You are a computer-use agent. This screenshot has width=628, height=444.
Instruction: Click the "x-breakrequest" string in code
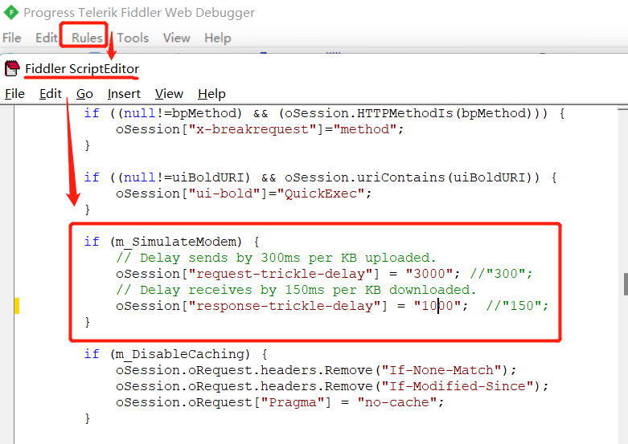pos(252,129)
